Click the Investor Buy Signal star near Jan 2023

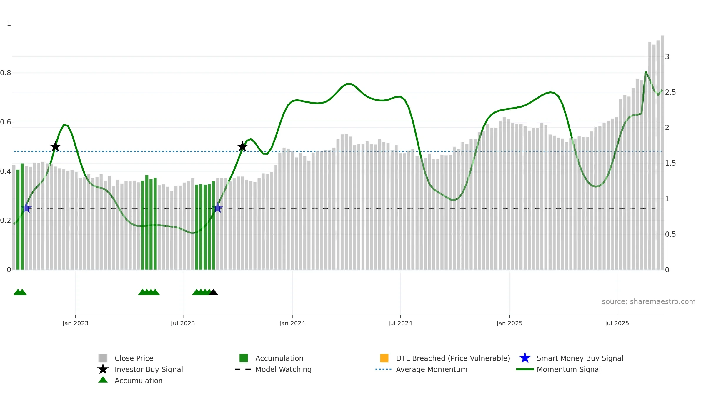[55, 146]
